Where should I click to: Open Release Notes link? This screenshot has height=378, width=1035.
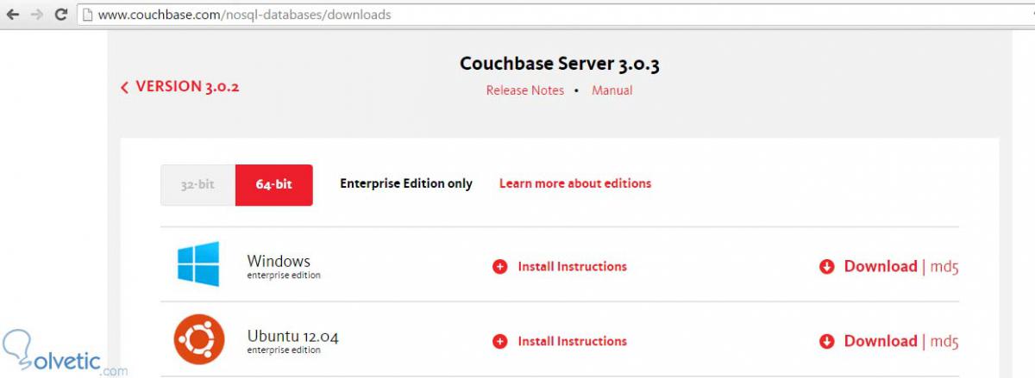(524, 90)
